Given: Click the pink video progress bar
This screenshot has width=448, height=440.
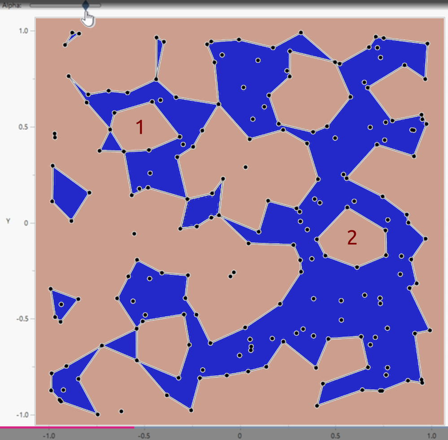Looking at the screenshot, I should [x=67, y=427].
